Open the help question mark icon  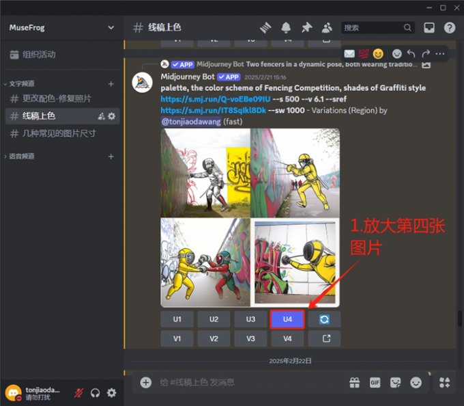(450, 27)
